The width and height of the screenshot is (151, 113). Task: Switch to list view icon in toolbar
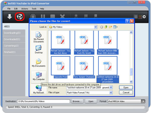coord(136,17)
